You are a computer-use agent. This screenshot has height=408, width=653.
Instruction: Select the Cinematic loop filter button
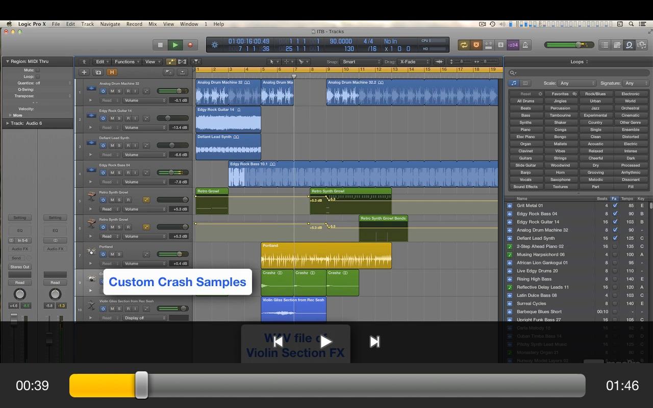[630, 115]
